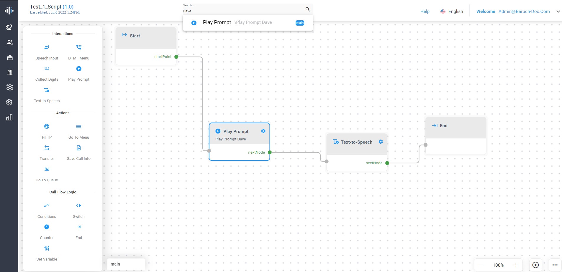Click the search field containing Dave
This screenshot has width=562, height=272.
(242, 11)
